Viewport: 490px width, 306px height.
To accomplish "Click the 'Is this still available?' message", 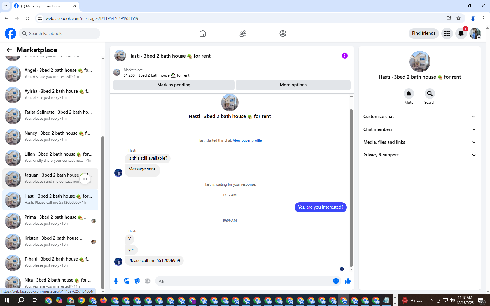I will point(148,158).
